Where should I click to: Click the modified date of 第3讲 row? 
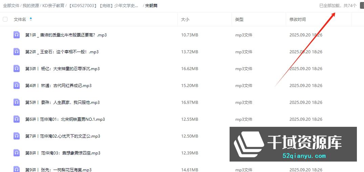(306, 69)
